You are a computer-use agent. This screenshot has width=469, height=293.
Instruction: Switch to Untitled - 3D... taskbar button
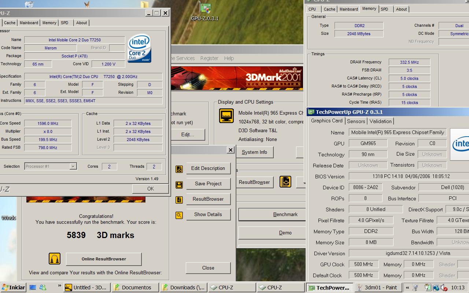pyautogui.click(x=86, y=288)
